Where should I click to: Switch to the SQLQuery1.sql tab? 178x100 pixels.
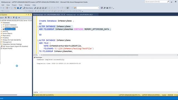(80, 15)
